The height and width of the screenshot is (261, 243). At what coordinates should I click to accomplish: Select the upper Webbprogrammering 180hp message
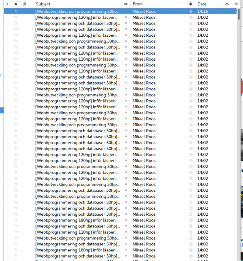pyautogui.click(x=77, y=220)
